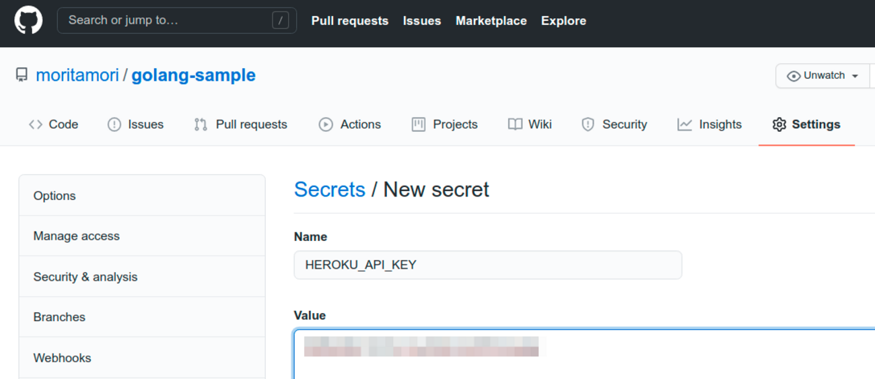Select Manage access in the sidebar
Viewport: 875px width, 379px height.
(76, 236)
